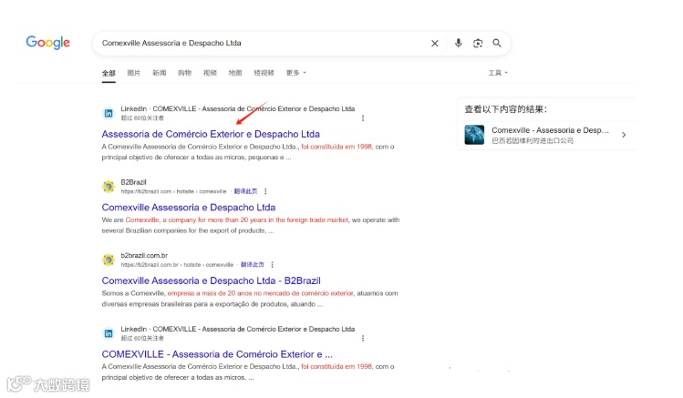Open Comexville Assessoria e Despacho Ltda link
The width and height of the screenshot is (683, 398).
(189, 208)
